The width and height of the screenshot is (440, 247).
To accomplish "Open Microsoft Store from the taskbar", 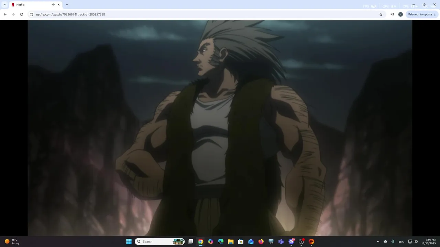I will click(241, 242).
